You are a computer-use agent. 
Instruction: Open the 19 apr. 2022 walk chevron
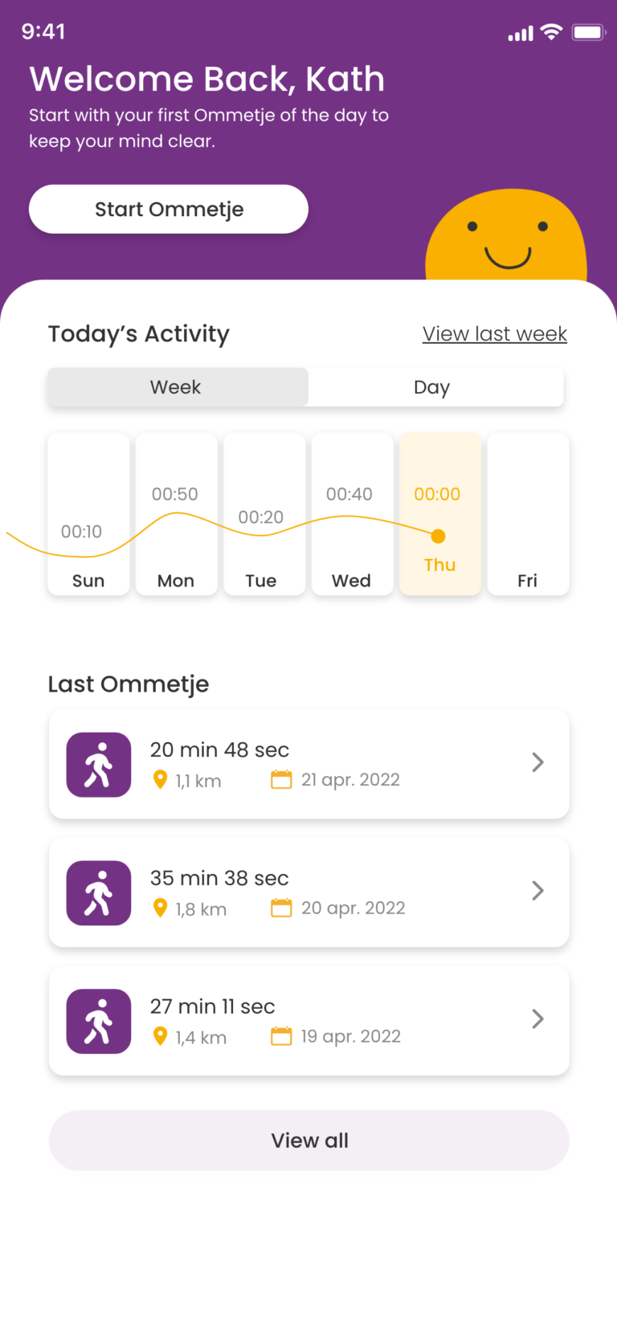(x=537, y=1019)
